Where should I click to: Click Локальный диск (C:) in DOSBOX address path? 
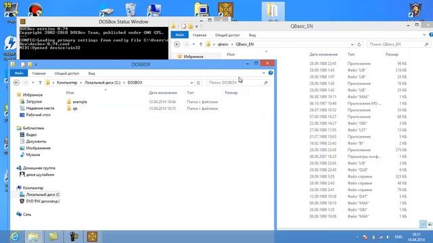pyautogui.click(x=102, y=82)
